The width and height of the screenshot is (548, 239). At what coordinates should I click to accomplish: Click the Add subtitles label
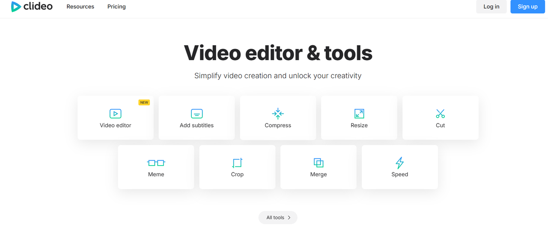pos(197,125)
